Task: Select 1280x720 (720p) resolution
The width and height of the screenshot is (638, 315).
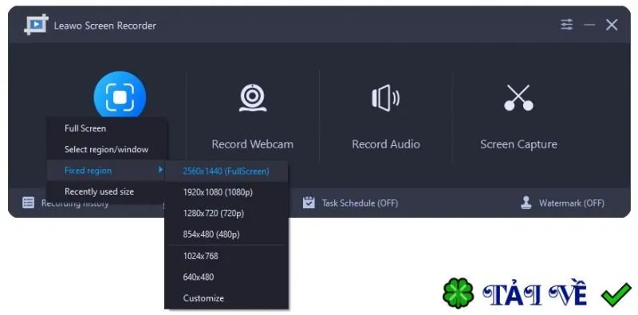Action: coord(226,213)
